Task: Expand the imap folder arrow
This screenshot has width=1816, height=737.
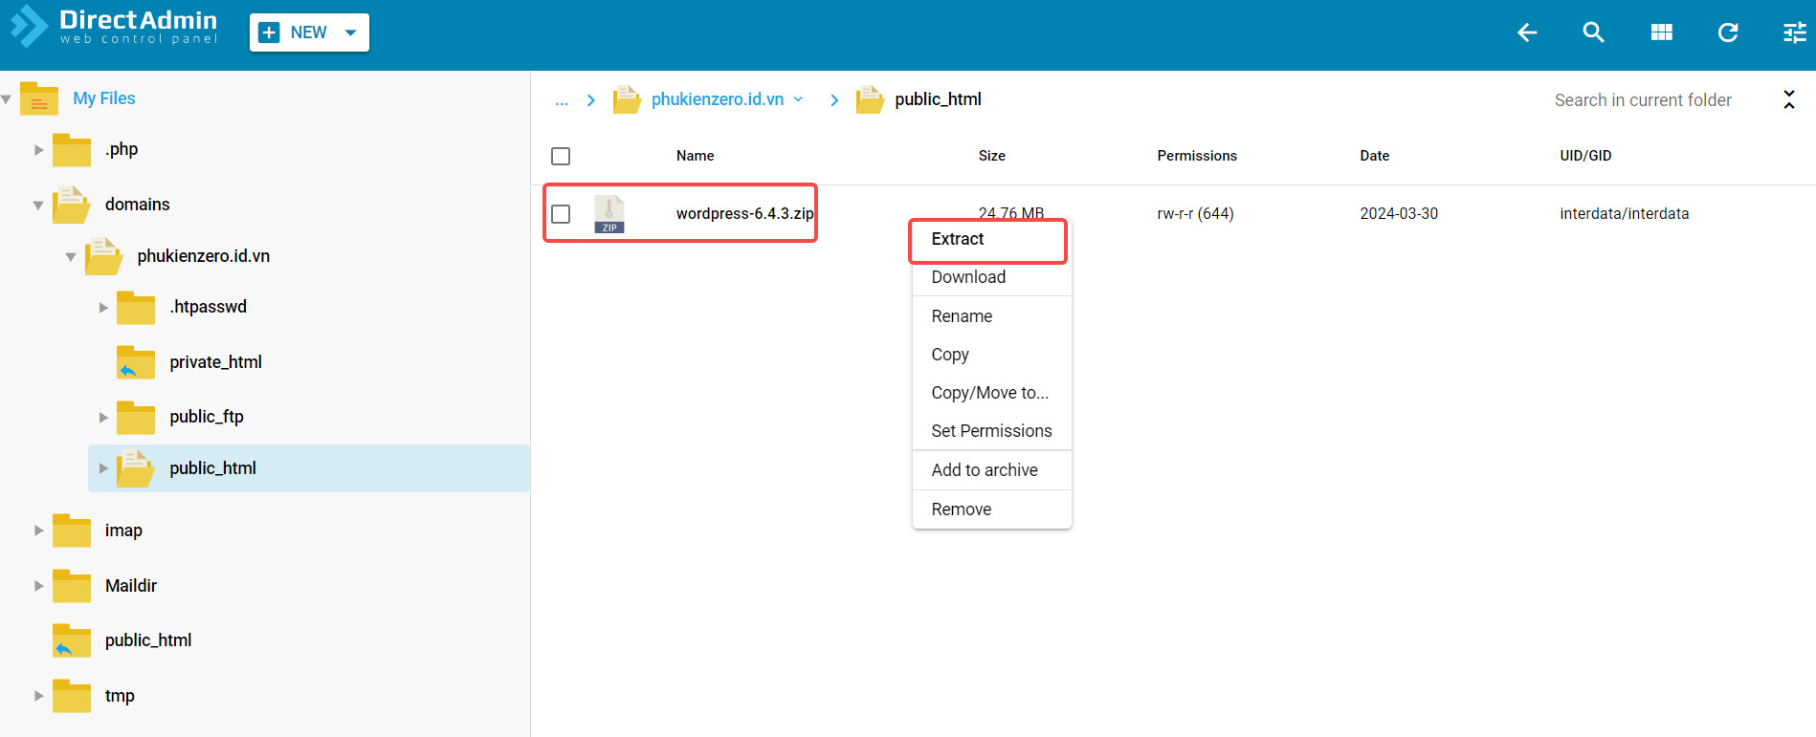Action: pos(38,531)
